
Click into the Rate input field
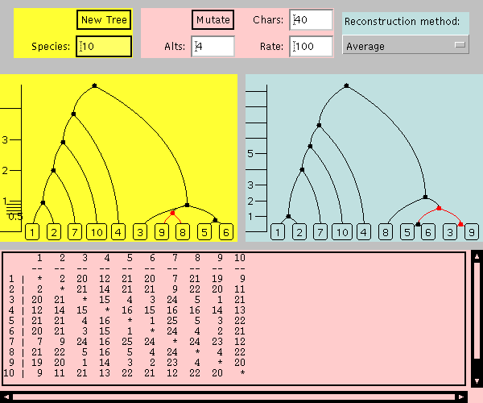pyautogui.click(x=311, y=47)
